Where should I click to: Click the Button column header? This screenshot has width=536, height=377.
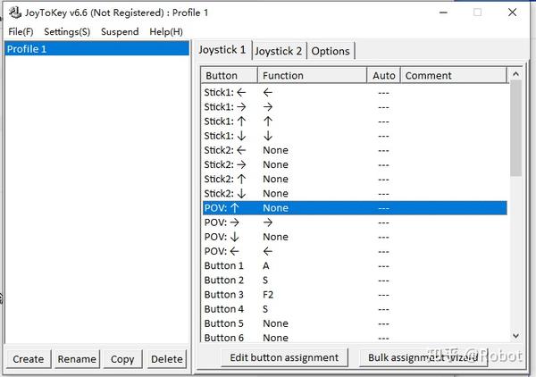tap(230, 76)
